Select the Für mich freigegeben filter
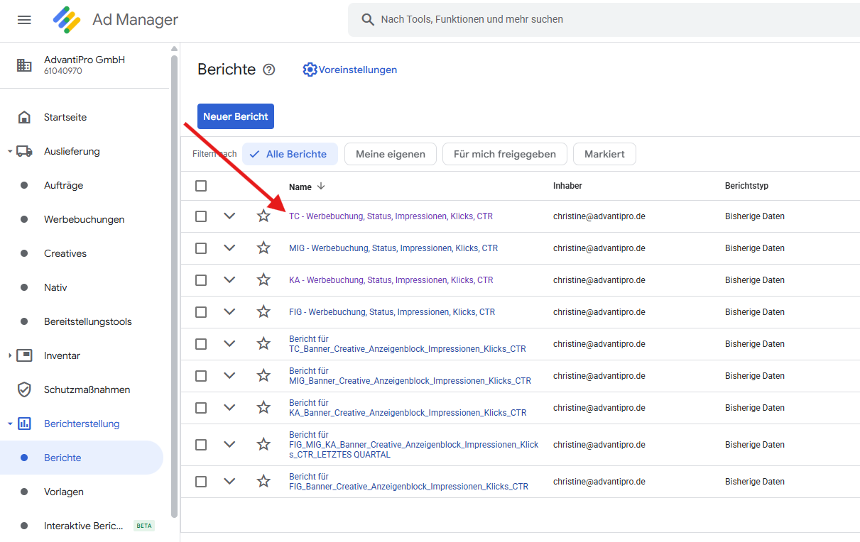The width and height of the screenshot is (860, 542). pos(504,154)
